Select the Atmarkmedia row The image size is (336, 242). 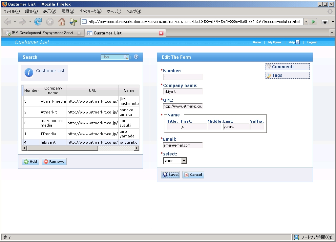coord(80,101)
